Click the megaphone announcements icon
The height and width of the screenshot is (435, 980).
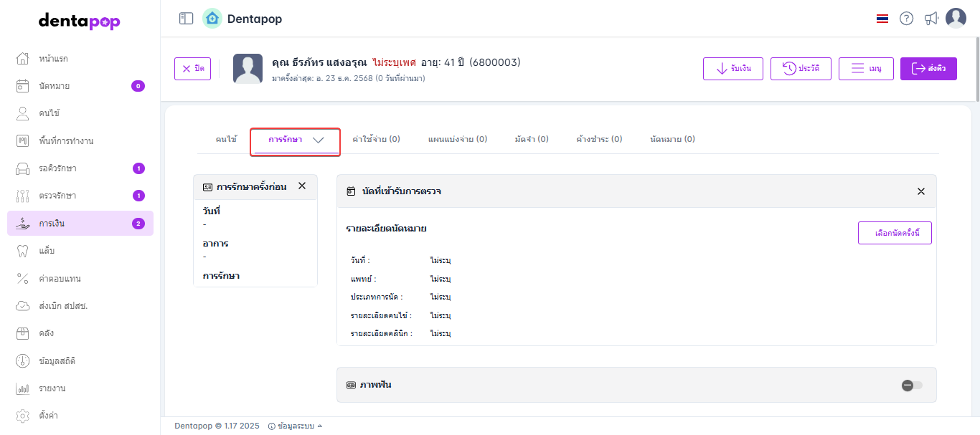tap(931, 19)
